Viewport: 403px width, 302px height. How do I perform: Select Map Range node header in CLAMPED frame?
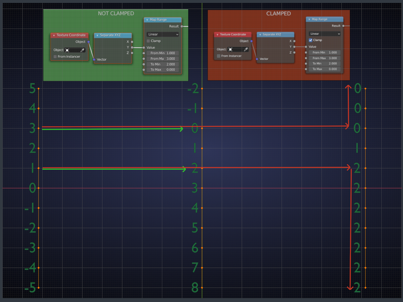[x=325, y=19]
